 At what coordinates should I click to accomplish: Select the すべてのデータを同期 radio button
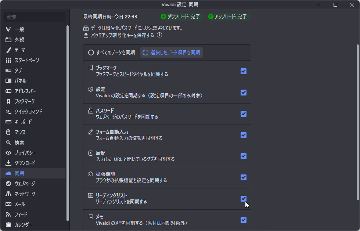[x=91, y=52]
